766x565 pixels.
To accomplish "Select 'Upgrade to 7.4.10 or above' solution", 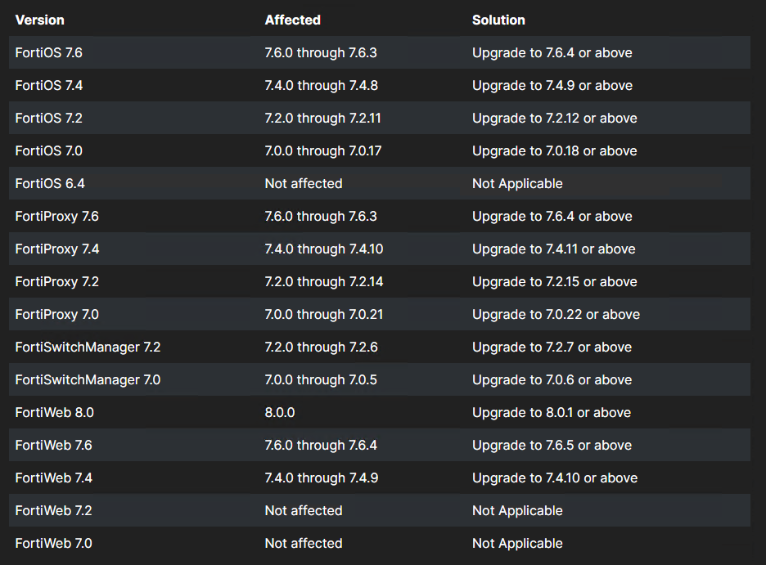I will [554, 478].
